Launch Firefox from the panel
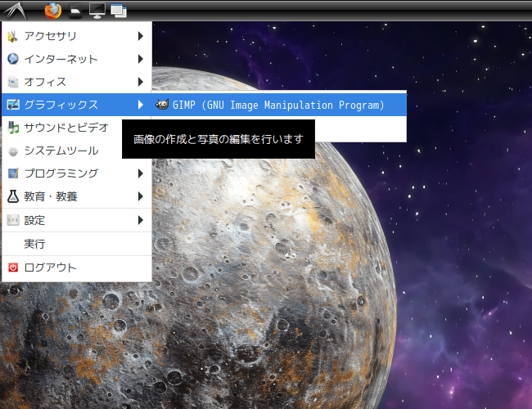This screenshot has width=532, height=409. (53, 11)
